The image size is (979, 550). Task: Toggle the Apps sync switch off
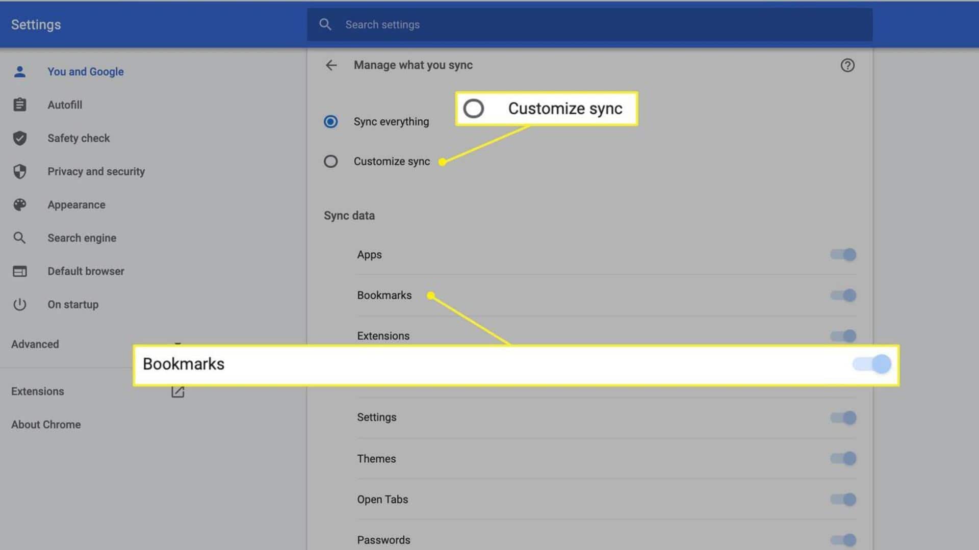pyautogui.click(x=842, y=254)
